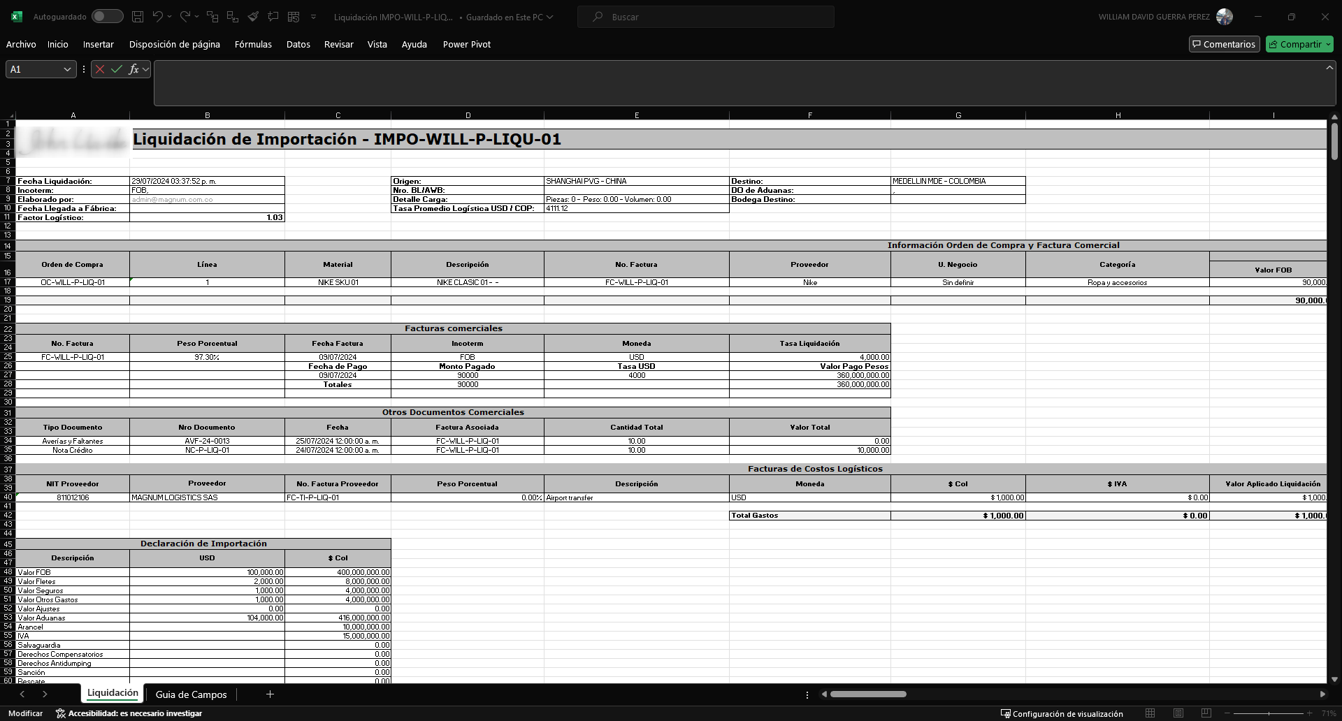
Task: Click the Undo arrow icon
Action: [x=158, y=17]
